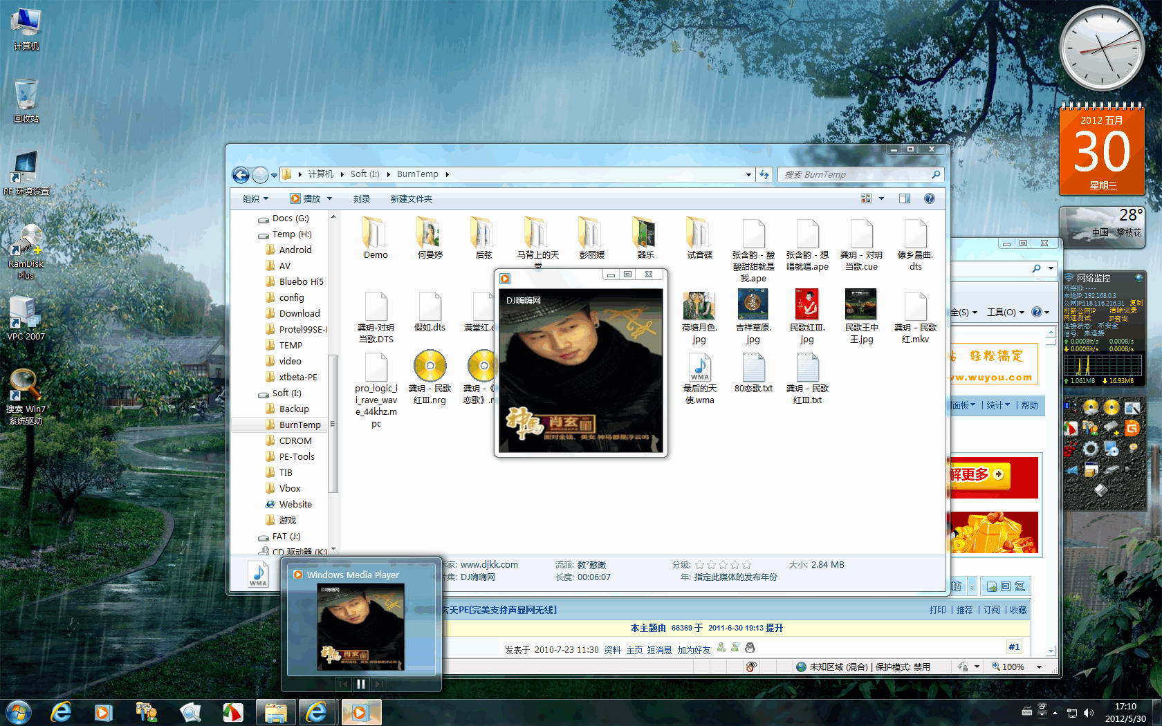
Task: Open address bar history dropdown arrow
Action: pos(748,175)
